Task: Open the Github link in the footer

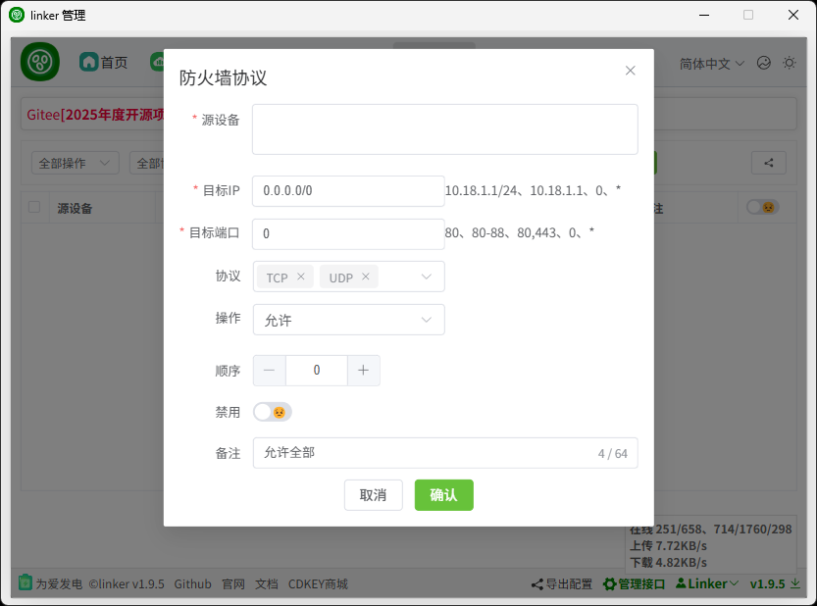Action: click(x=192, y=584)
